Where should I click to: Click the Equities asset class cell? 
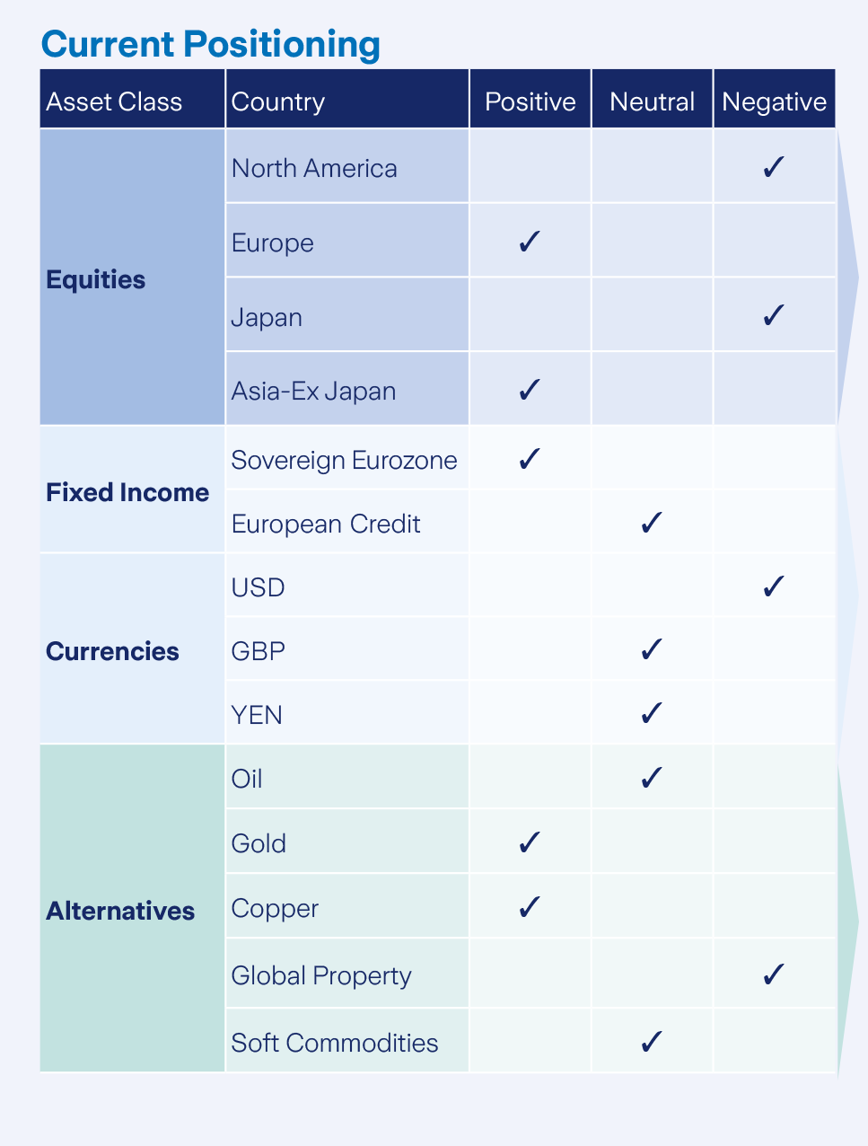[132, 278]
